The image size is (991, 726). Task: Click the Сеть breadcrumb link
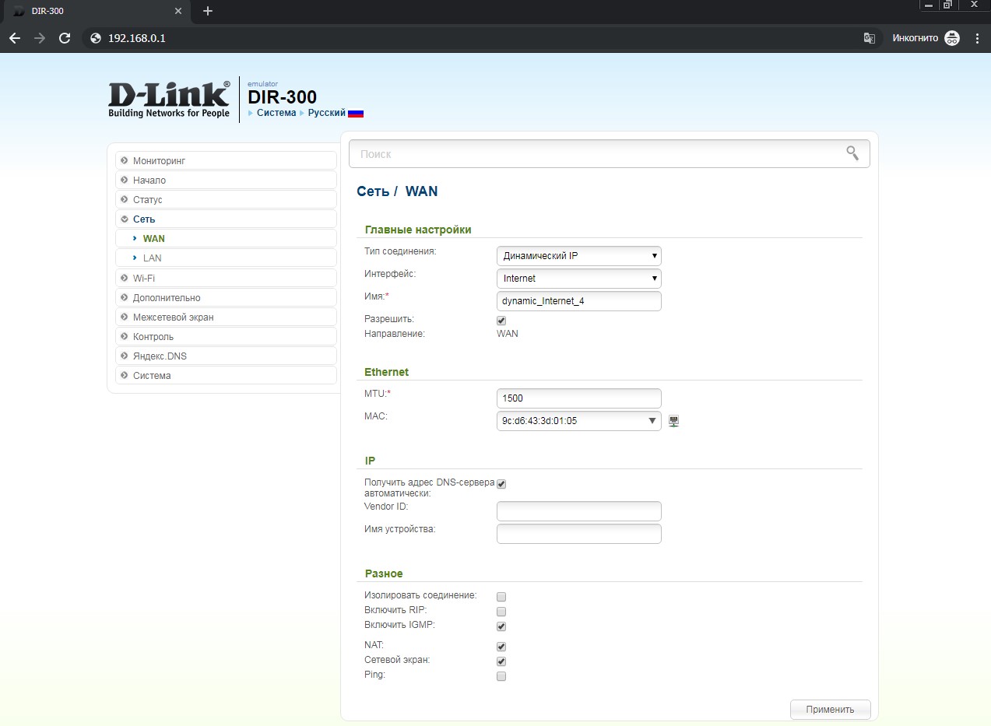tap(373, 191)
